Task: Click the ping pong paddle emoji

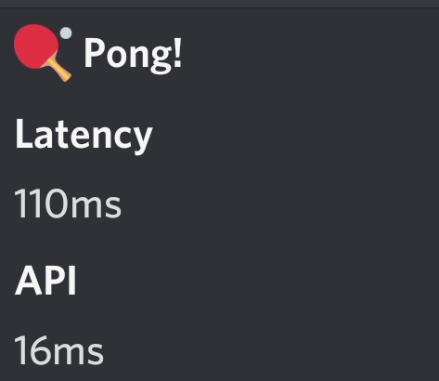Action: tap(43, 53)
